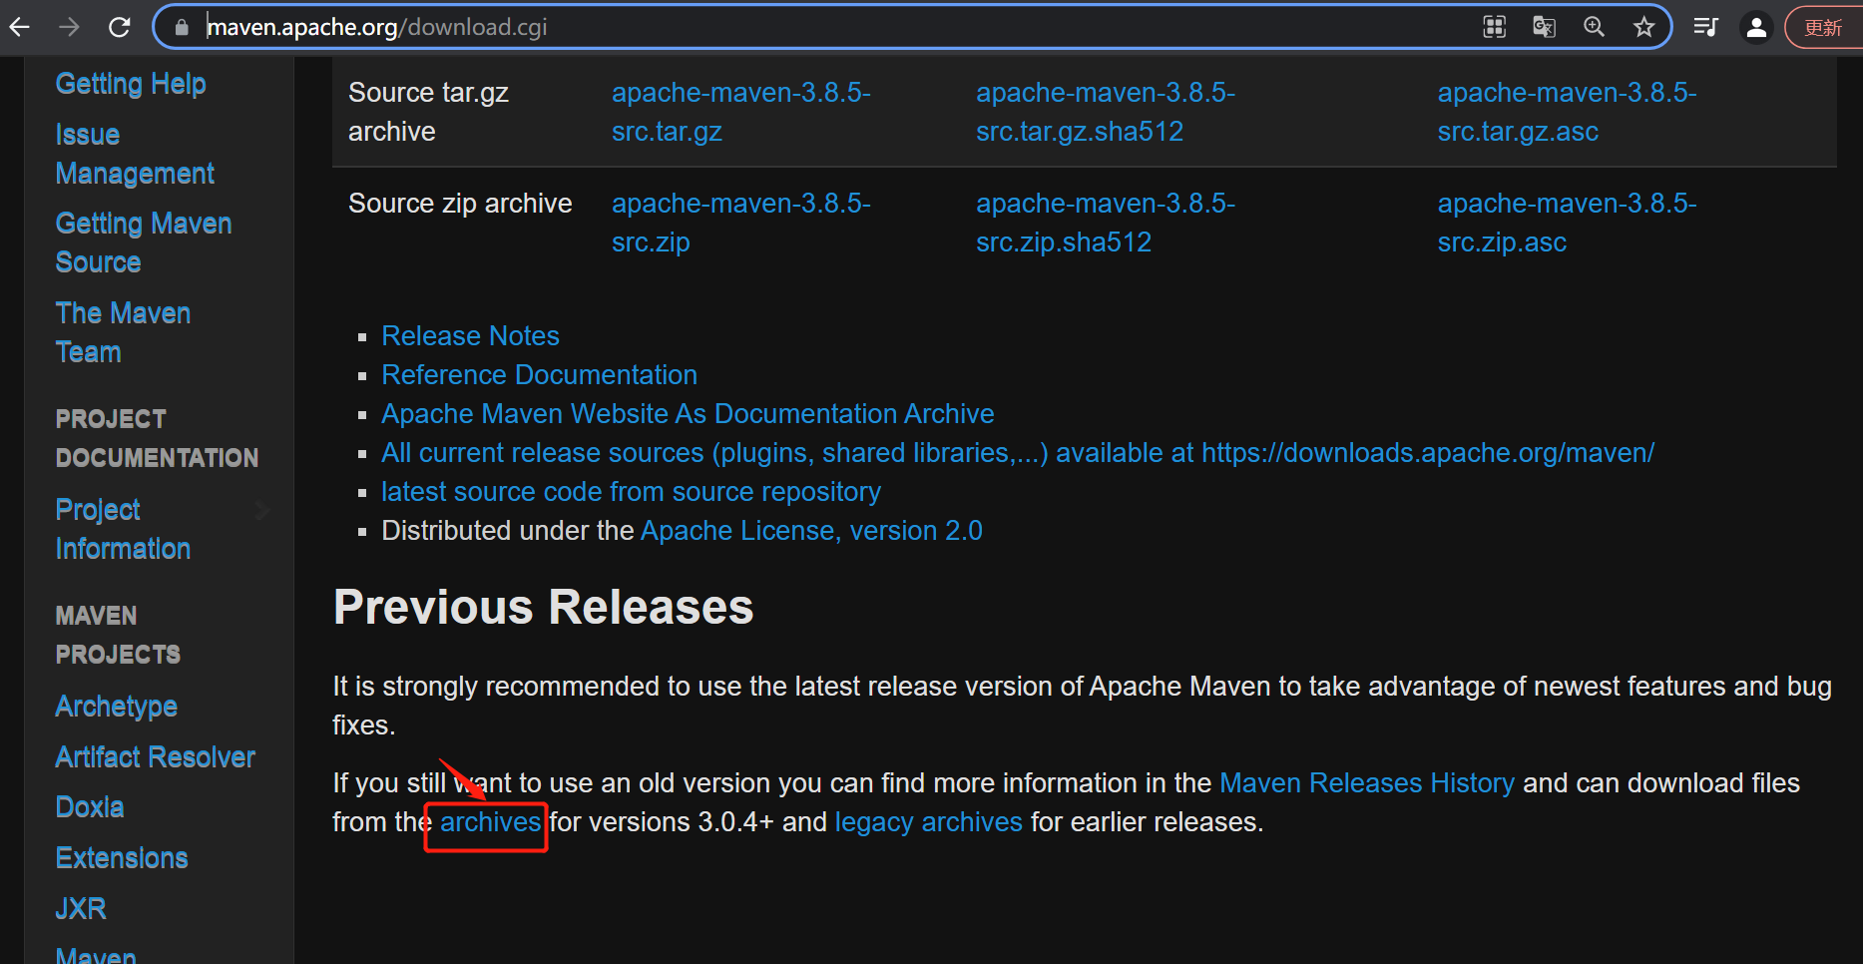Open Release Notes link

[x=470, y=336]
